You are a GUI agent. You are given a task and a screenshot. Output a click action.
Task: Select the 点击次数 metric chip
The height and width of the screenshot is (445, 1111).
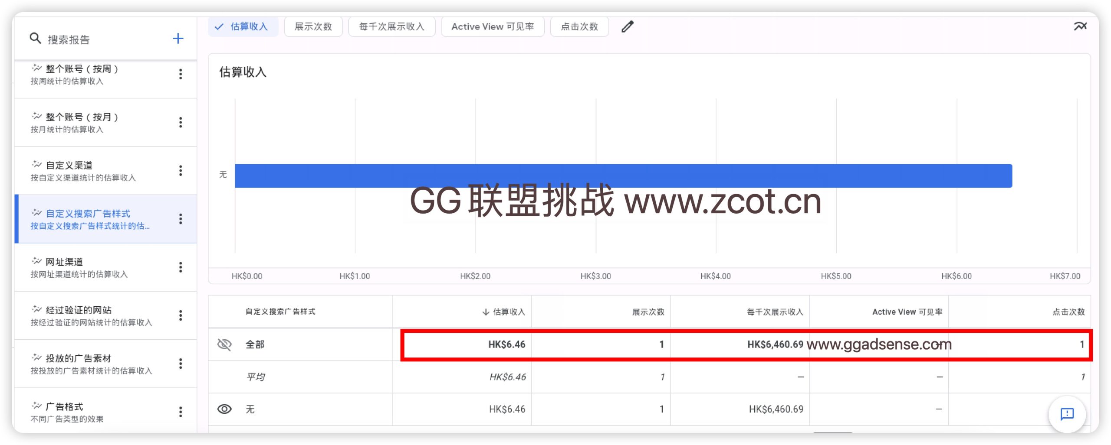click(579, 27)
